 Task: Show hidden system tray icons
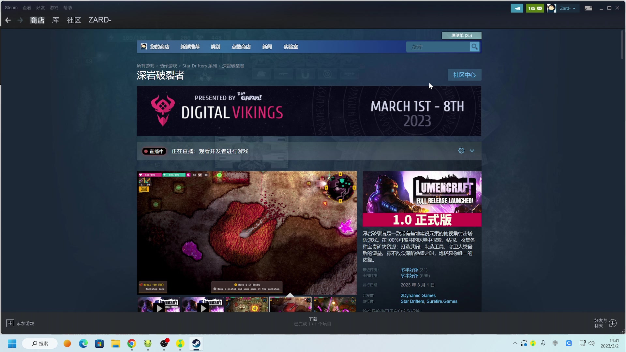click(515, 343)
